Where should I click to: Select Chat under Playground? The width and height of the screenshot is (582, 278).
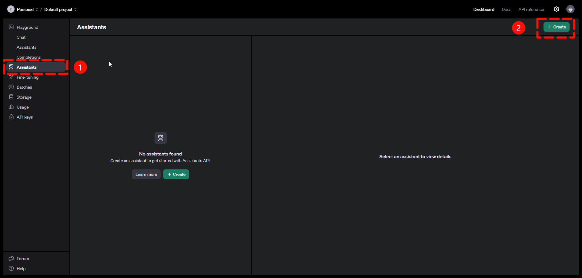coord(21,37)
